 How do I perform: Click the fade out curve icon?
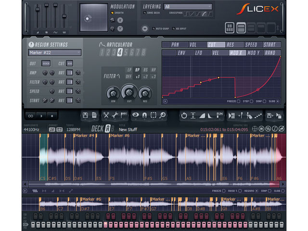tap(210, 115)
